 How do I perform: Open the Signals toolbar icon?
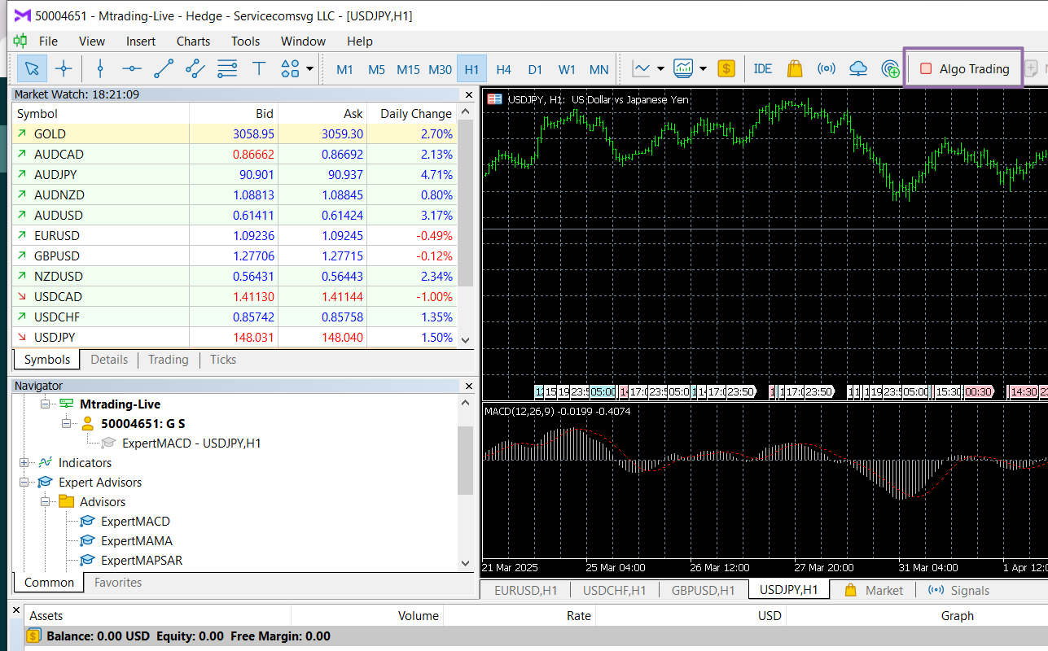click(x=827, y=69)
